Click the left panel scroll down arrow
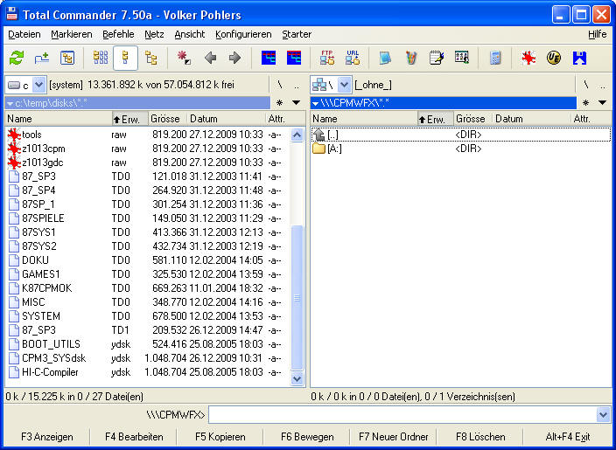 [x=297, y=378]
